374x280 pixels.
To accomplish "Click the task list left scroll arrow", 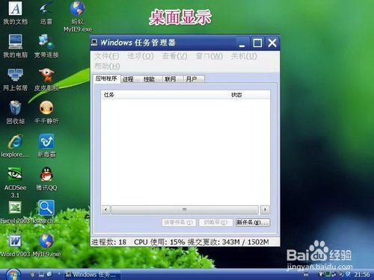I will point(106,210).
